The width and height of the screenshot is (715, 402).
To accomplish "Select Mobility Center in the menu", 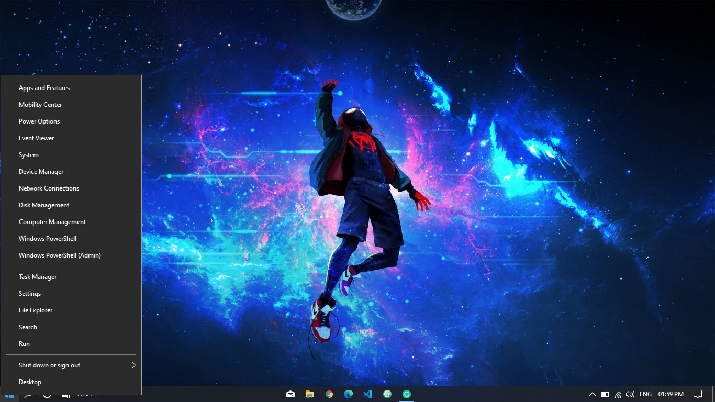I will click(71, 105).
